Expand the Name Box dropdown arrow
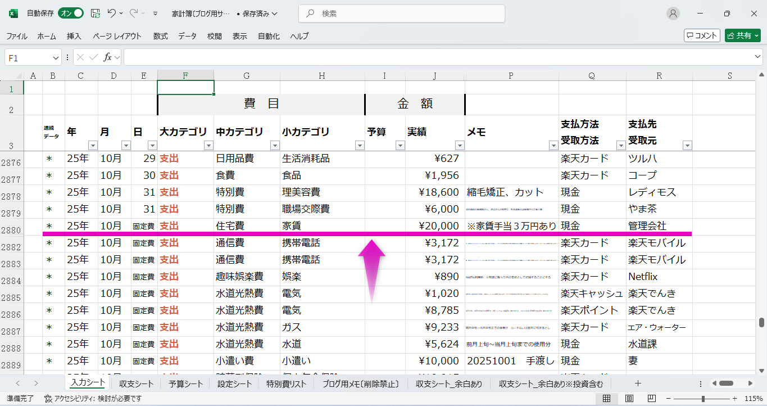 56,57
